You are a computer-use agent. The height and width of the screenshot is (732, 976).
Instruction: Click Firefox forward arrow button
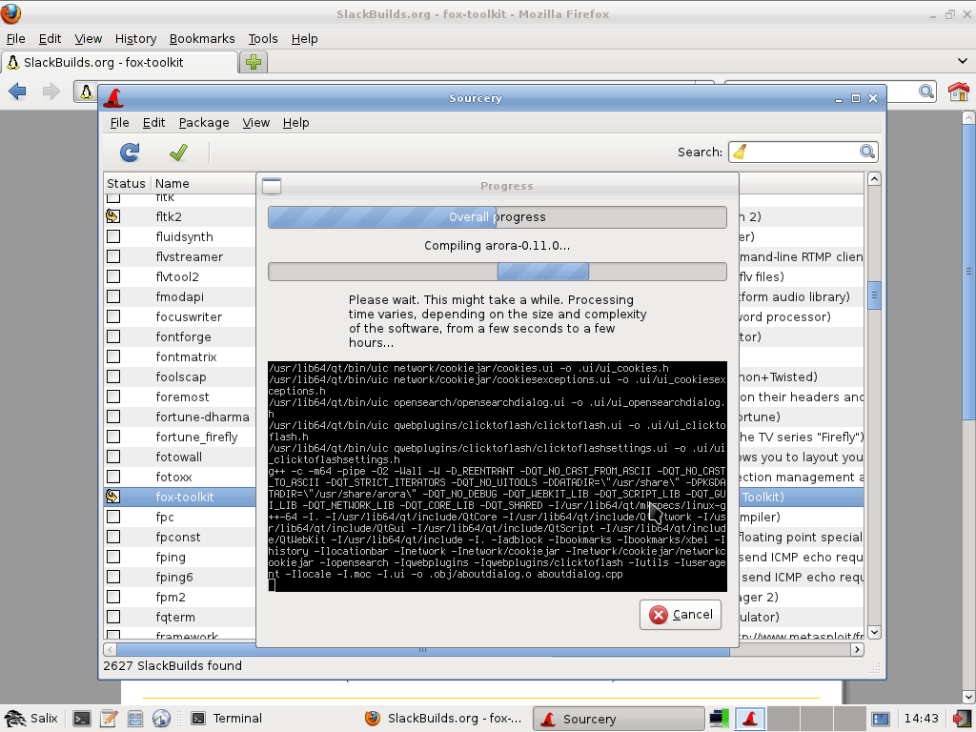[x=51, y=92]
